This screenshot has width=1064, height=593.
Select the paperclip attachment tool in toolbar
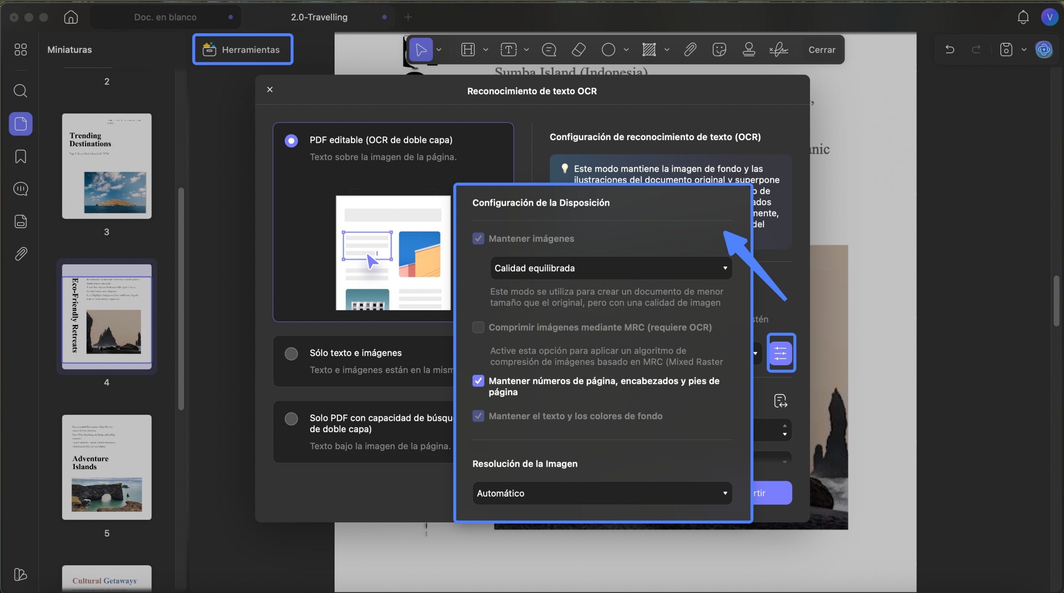[690, 49]
